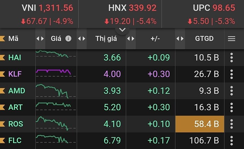The width and height of the screenshot is (244, 149).
Task: Click the highlighted 58.4 B ROS cell
Action: pyautogui.click(x=200, y=124)
